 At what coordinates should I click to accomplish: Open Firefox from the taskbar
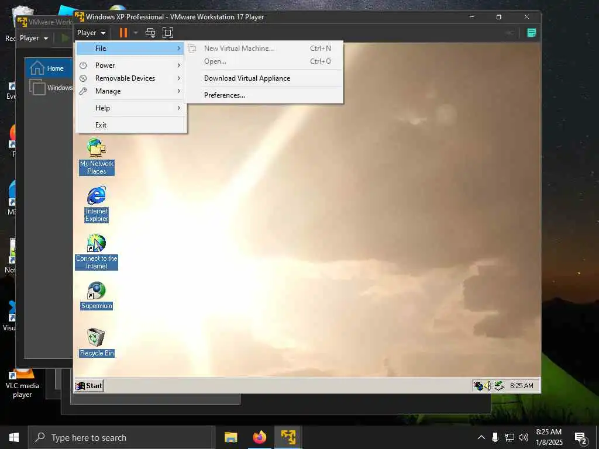(x=259, y=437)
